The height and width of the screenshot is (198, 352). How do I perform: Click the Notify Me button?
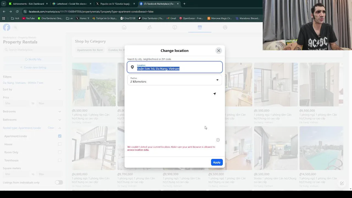[x=33, y=59]
